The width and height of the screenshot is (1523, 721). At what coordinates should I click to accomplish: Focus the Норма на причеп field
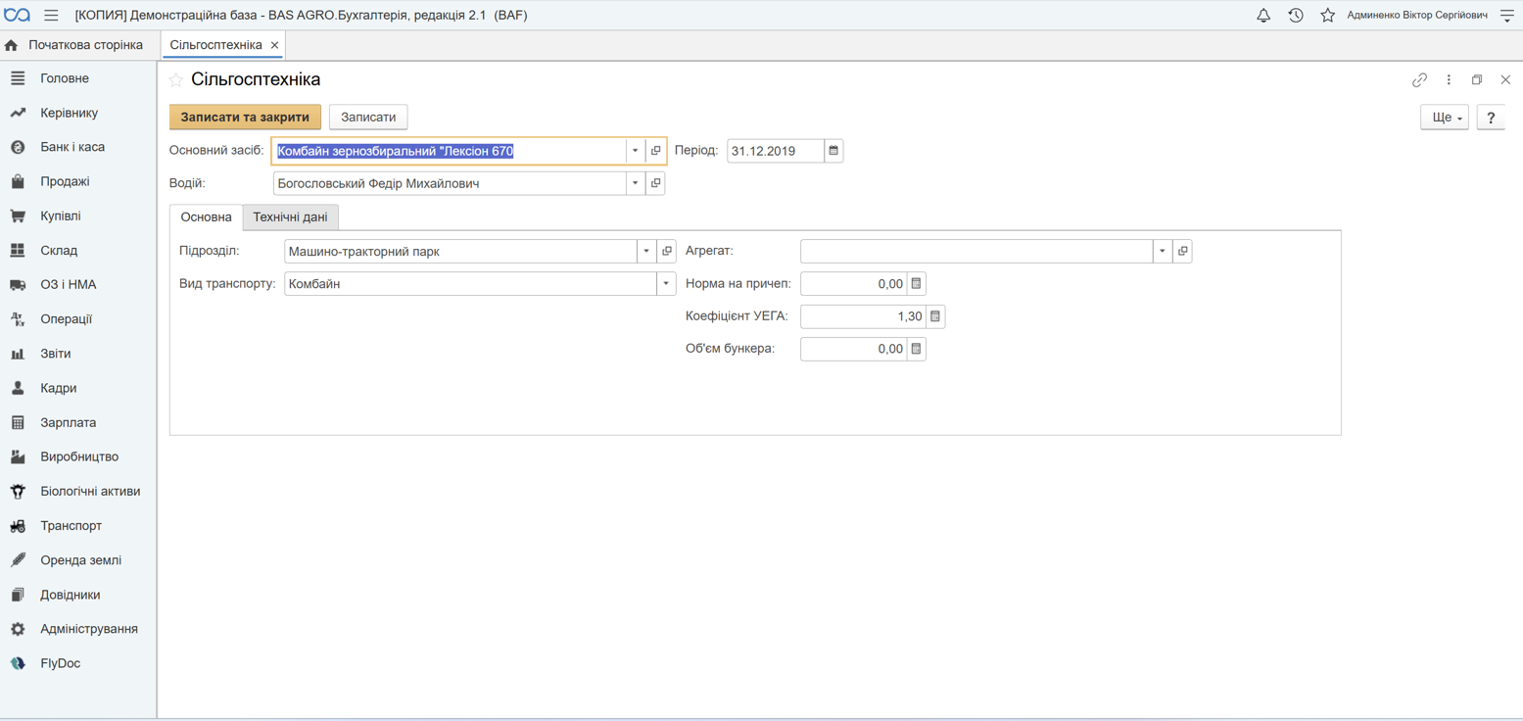[853, 284]
